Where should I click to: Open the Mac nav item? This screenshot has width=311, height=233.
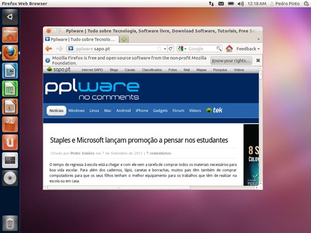(107, 110)
